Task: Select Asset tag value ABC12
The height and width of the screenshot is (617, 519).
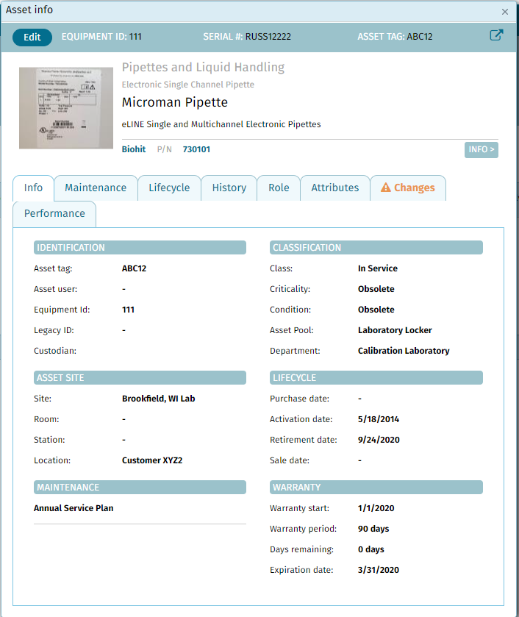Action: coord(135,268)
